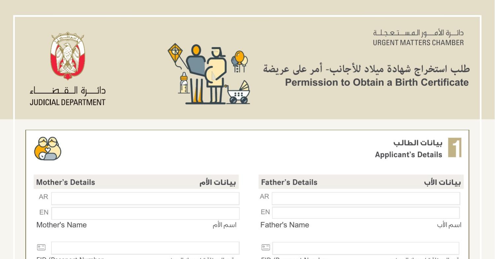
Task: Click the father's EID/Passport Number field
Action: [x=366, y=248]
